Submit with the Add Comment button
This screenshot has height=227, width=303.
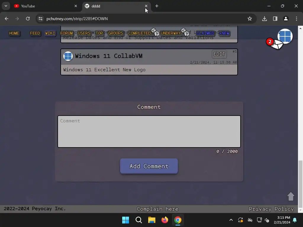[149, 166]
